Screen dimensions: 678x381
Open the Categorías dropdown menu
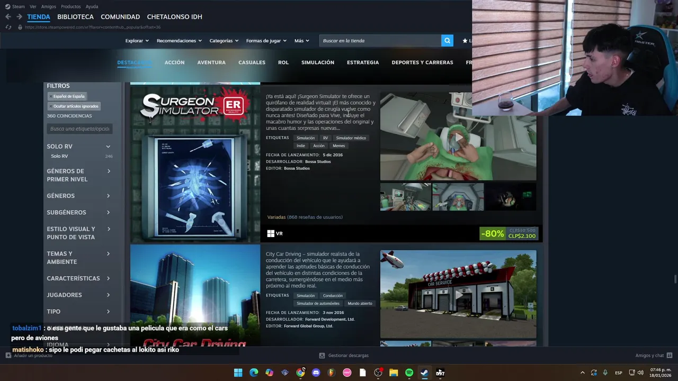224,41
